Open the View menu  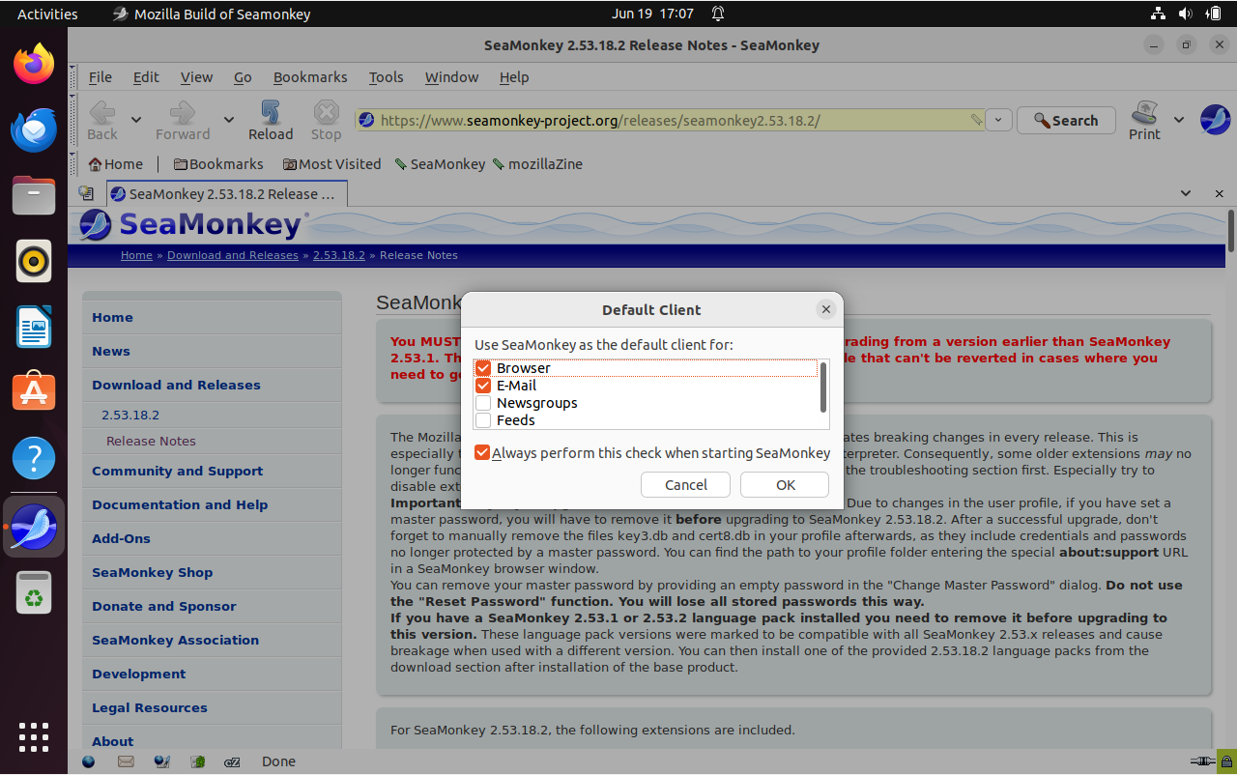(x=196, y=77)
